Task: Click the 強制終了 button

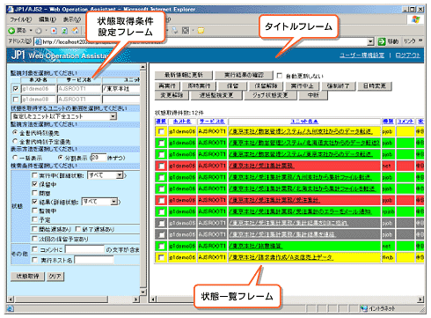Action: point(339,85)
